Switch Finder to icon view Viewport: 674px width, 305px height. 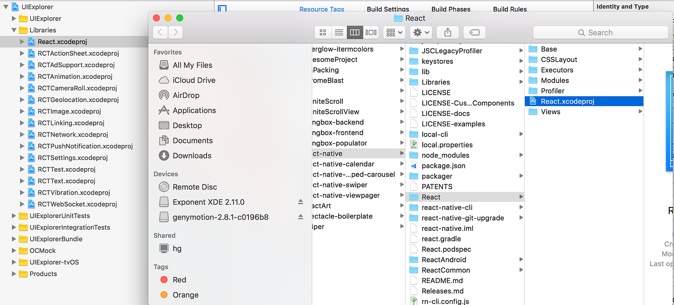pyautogui.click(x=322, y=32)
